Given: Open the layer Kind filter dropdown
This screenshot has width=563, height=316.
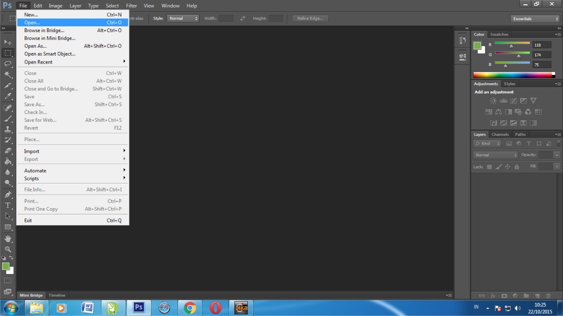Looking at the screenshot, I should (487, 143).
